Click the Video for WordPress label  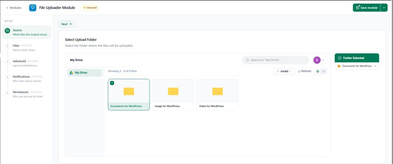click(x=211, y=106)
